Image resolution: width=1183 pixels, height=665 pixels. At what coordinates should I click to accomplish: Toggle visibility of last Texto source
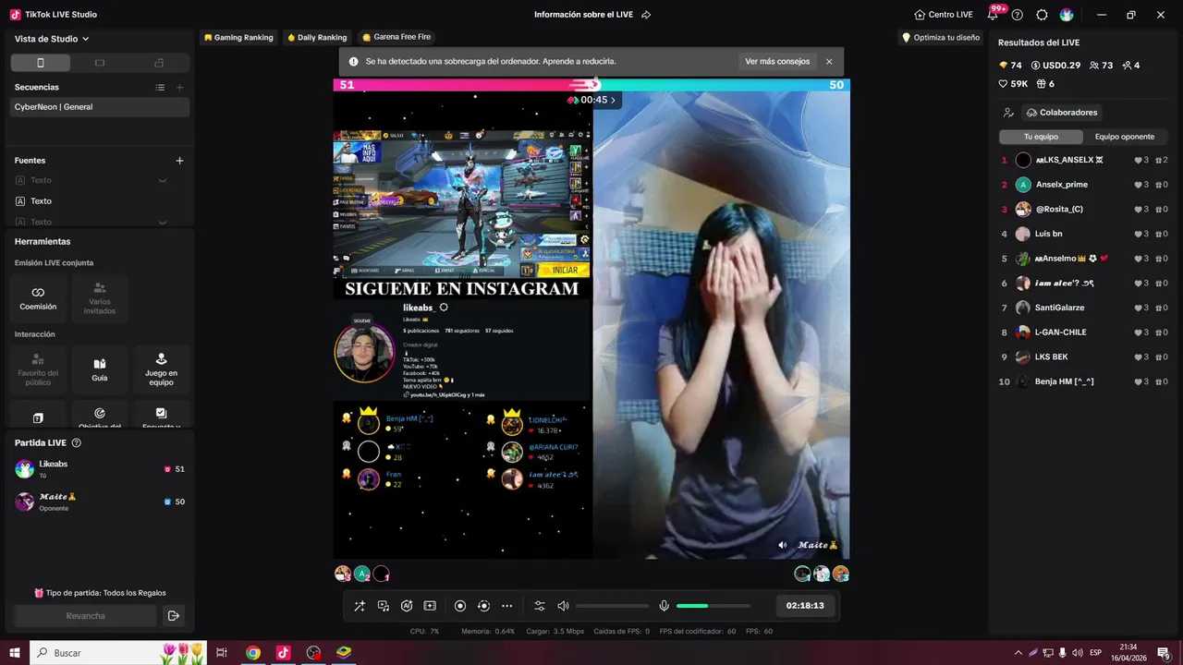click(163, 222)
